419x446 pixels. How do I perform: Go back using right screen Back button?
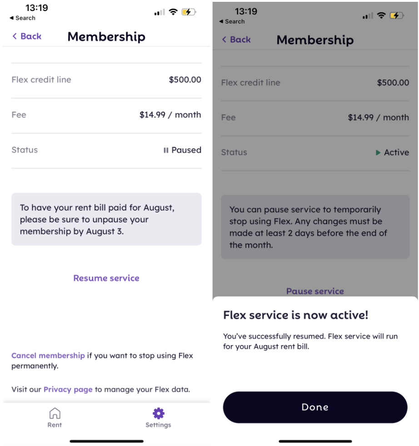[x=236, y=40]
